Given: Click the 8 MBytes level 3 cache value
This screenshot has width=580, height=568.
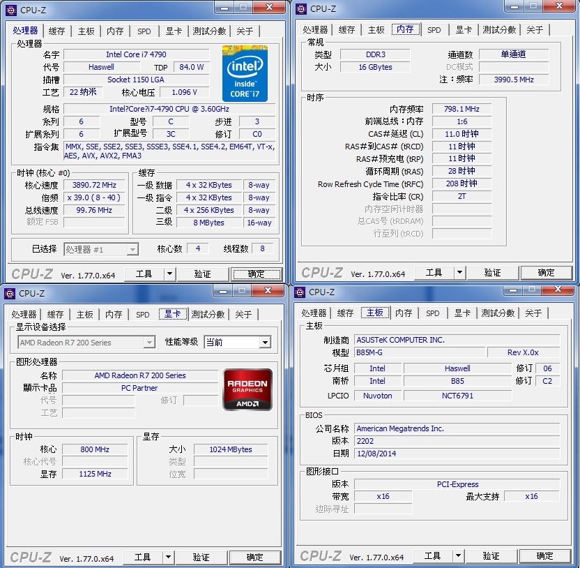Looking at the screenshot, I should pos(209,223).
